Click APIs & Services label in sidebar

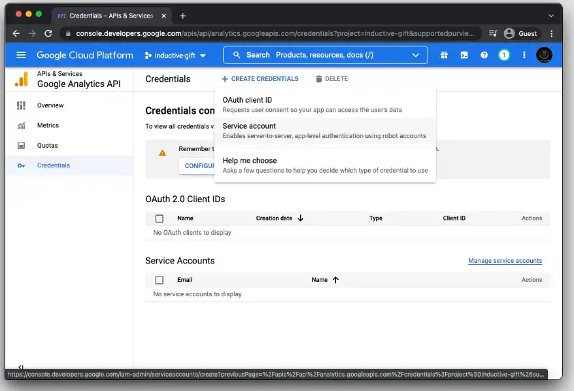59,74
